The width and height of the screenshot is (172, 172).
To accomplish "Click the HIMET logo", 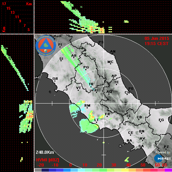I will click(163, 159).
